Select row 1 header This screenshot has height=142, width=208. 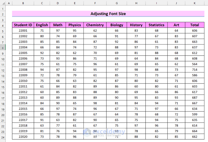coord(3,9)
